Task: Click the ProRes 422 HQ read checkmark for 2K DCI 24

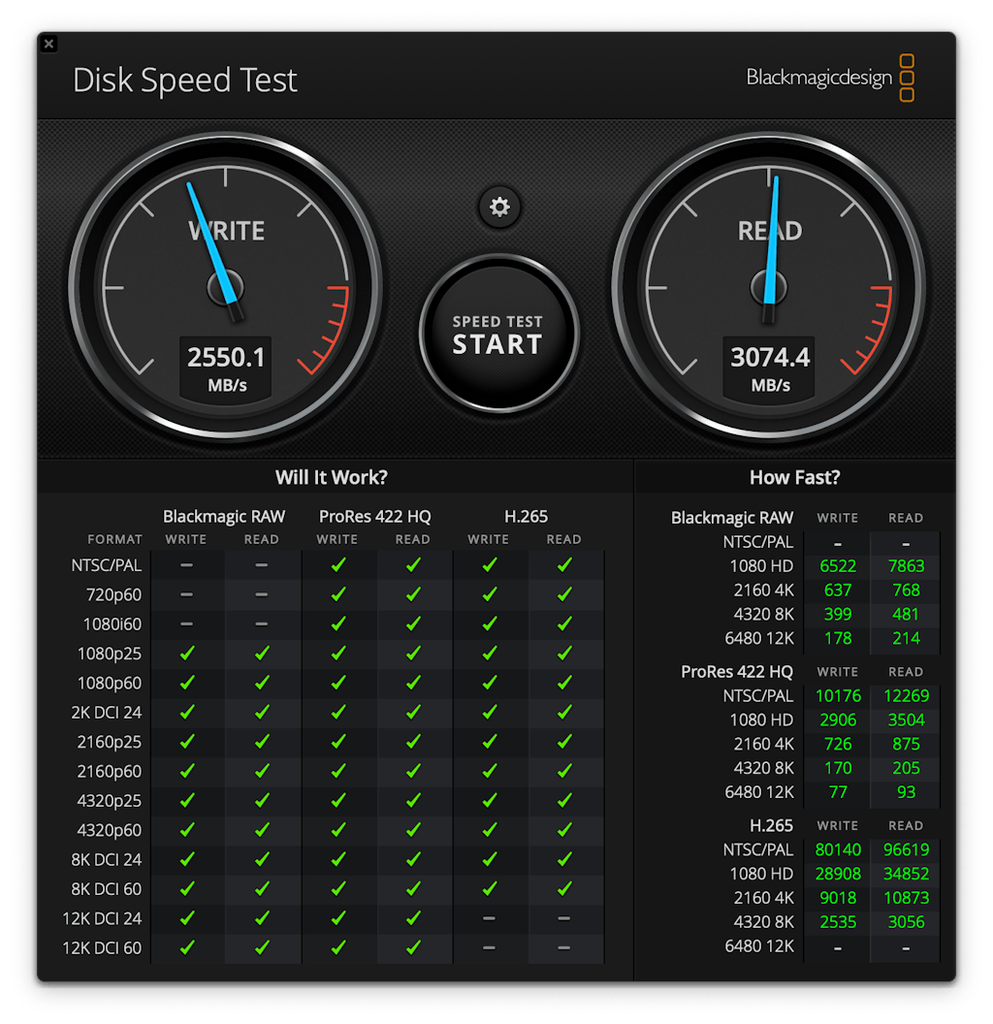Action: point(413,713)
